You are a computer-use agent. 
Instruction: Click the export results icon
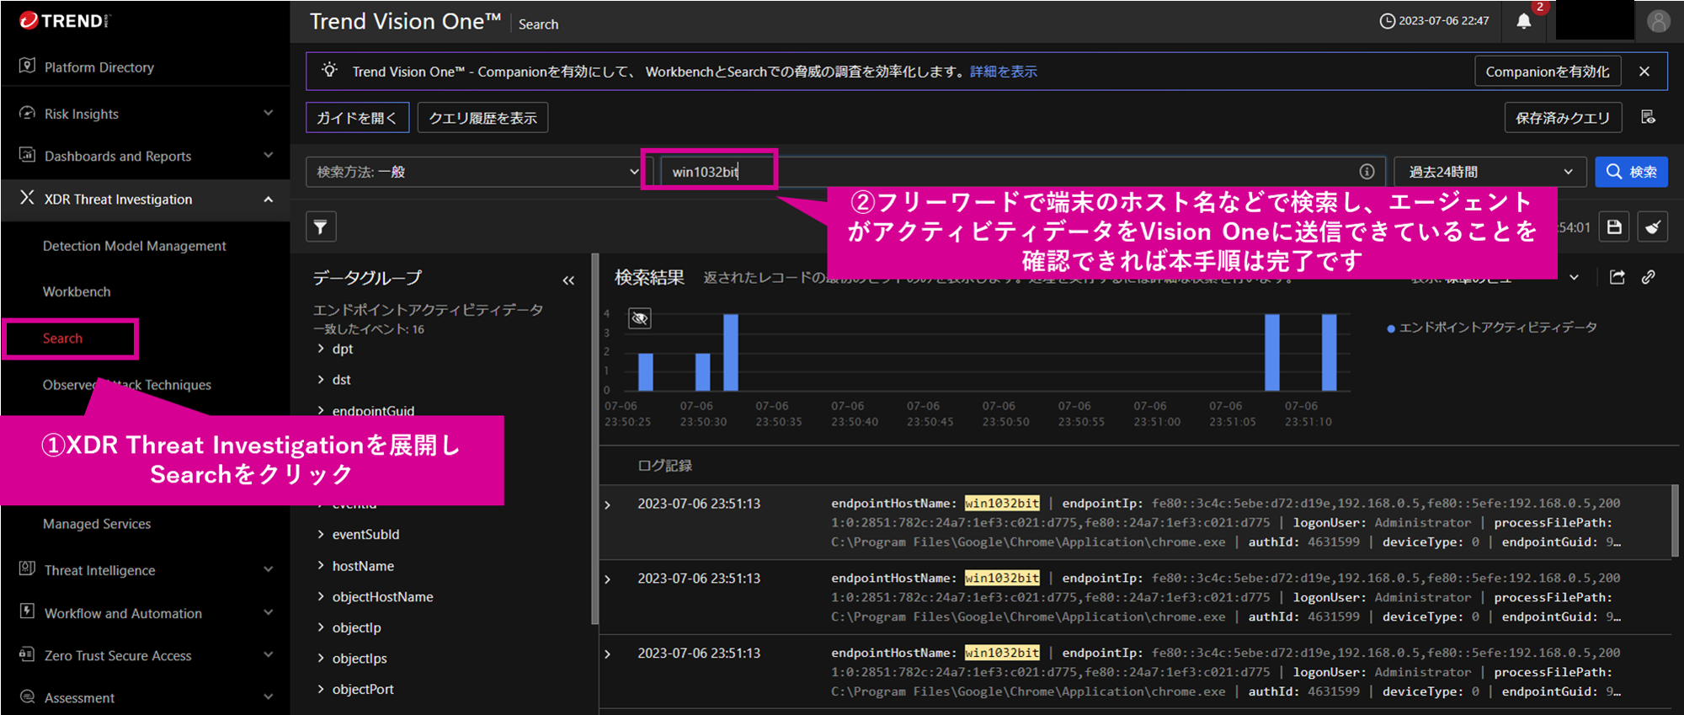coord(1617,277)
